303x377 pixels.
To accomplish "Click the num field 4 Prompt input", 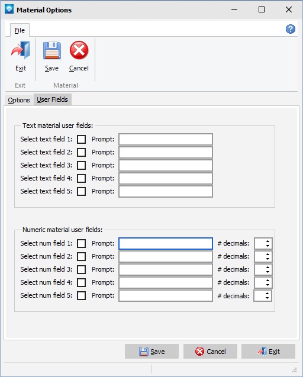I will click(166, 282).
